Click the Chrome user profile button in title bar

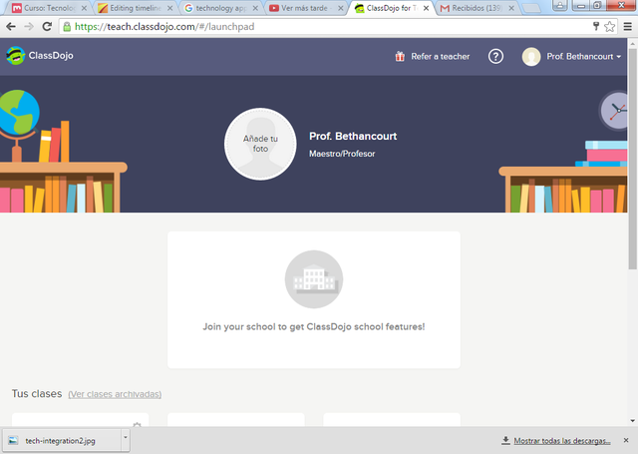(560, 5)
